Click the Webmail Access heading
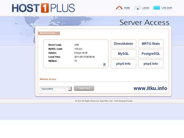 tap(48, 79)
